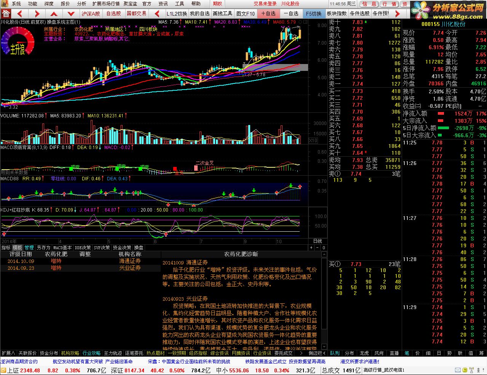Image resolution: width=487 pixels, height=375 pixels.
Task: Open the 扩展市场行情 menu
Action: (106, 3)
